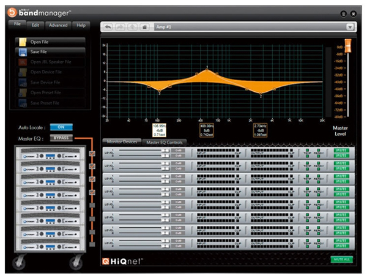
Task: Click the greyed Save Device File entry
Action: tap(50, 83)
